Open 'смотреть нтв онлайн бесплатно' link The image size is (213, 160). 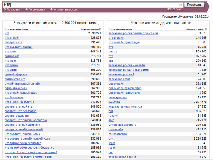click(x=26, y=120)
